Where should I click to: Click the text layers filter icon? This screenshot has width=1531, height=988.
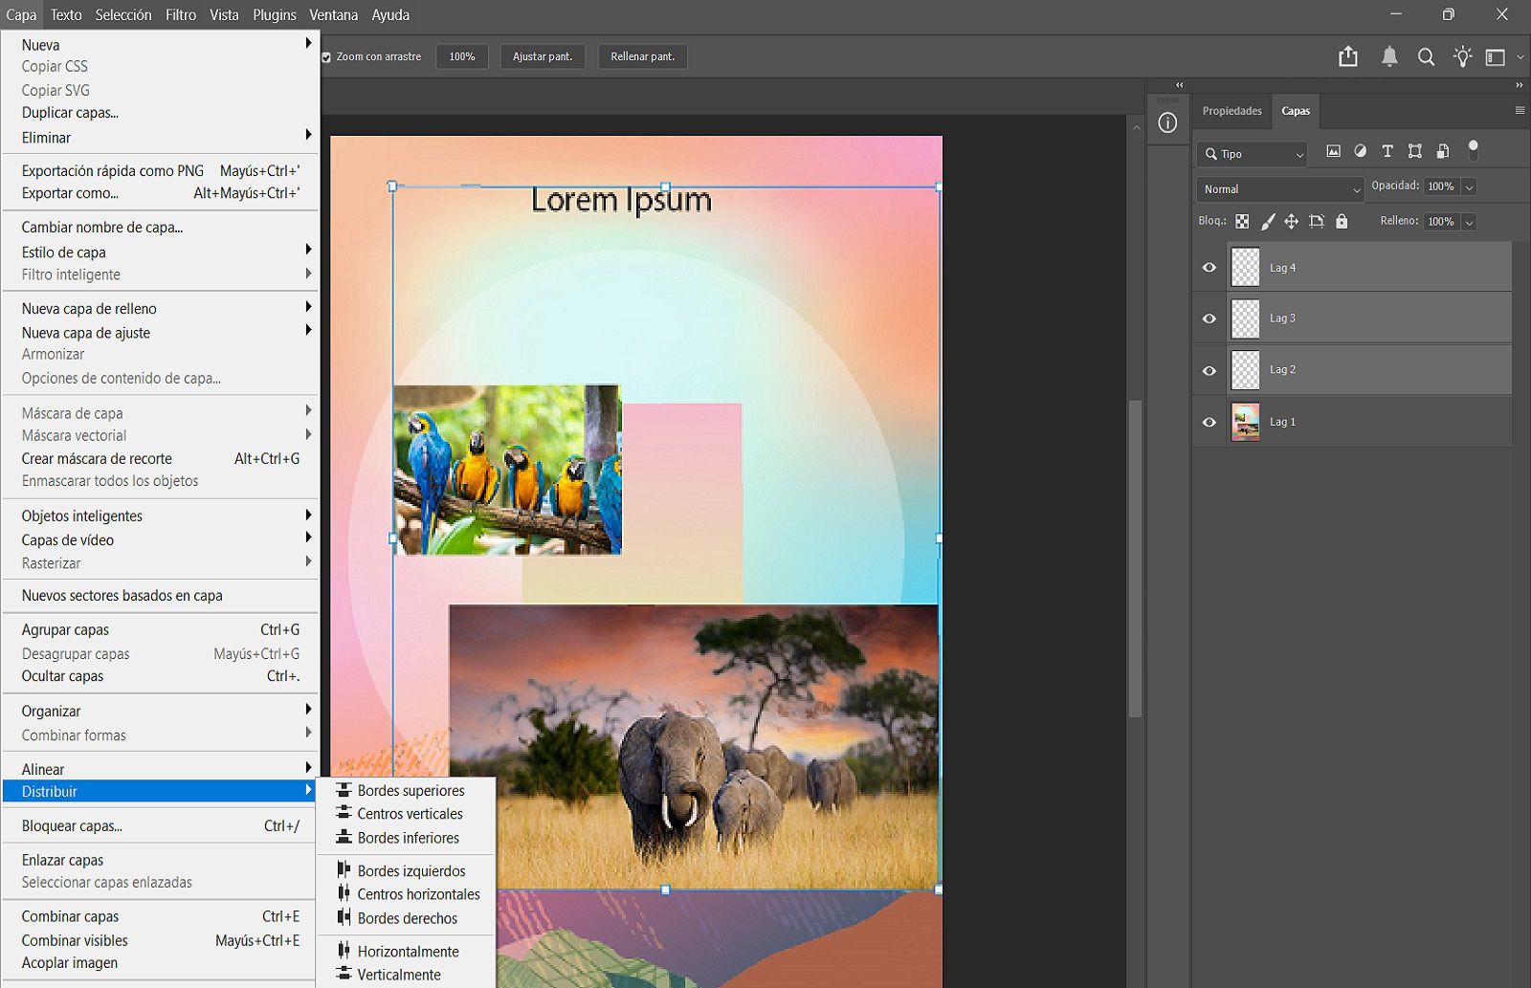[1387, 150]
